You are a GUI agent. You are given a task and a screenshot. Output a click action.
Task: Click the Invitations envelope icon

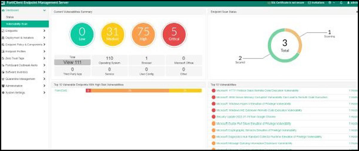tap(309, 3)
